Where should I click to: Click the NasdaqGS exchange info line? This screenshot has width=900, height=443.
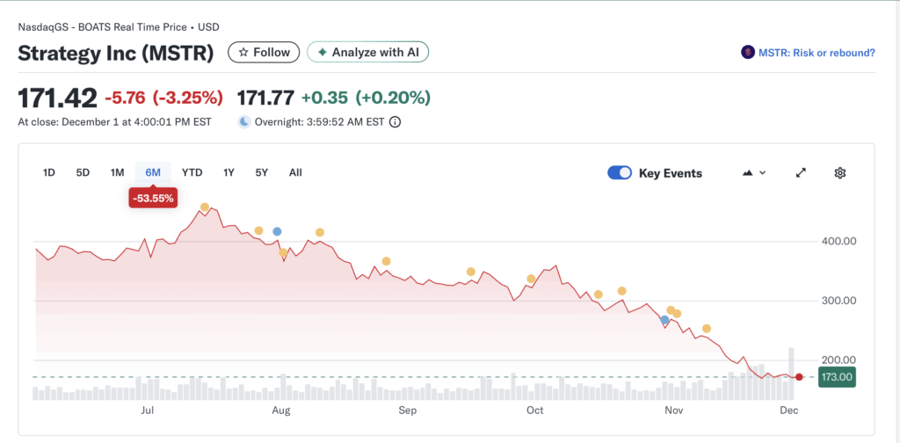click(x=119, y=27)
